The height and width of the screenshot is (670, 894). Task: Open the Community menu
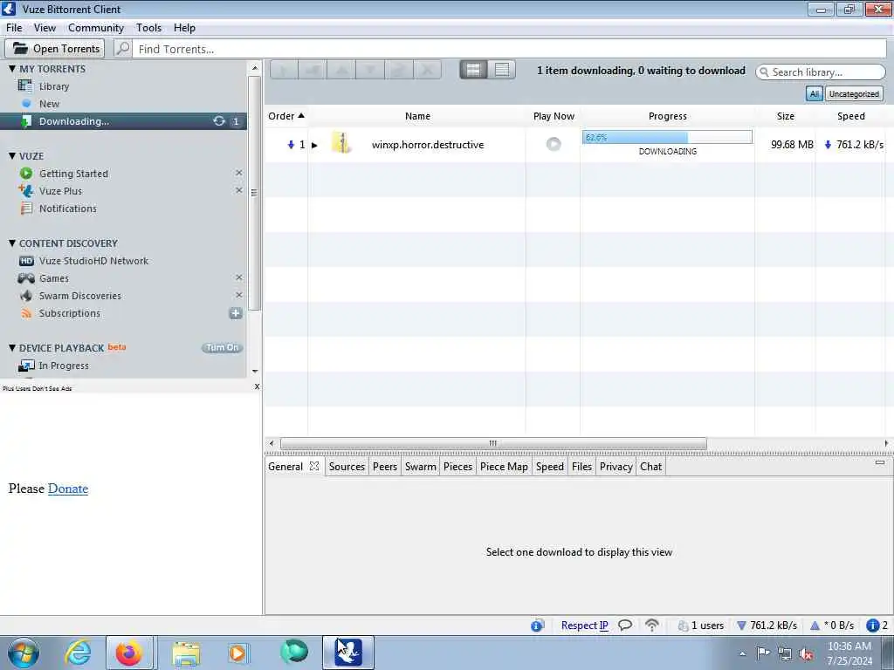tap(96, 27)
